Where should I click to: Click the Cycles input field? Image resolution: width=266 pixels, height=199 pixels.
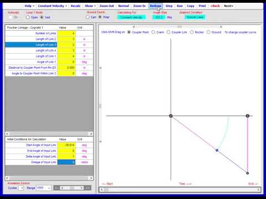[x=21, y=188]
